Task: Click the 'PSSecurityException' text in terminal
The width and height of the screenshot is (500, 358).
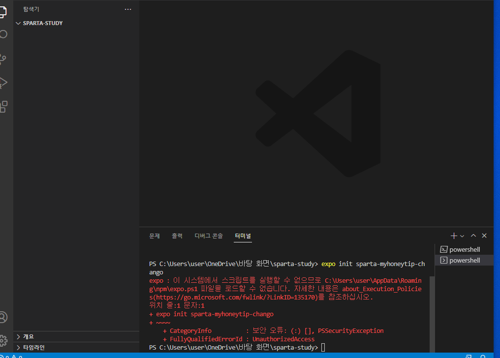Action: point(350,331)
